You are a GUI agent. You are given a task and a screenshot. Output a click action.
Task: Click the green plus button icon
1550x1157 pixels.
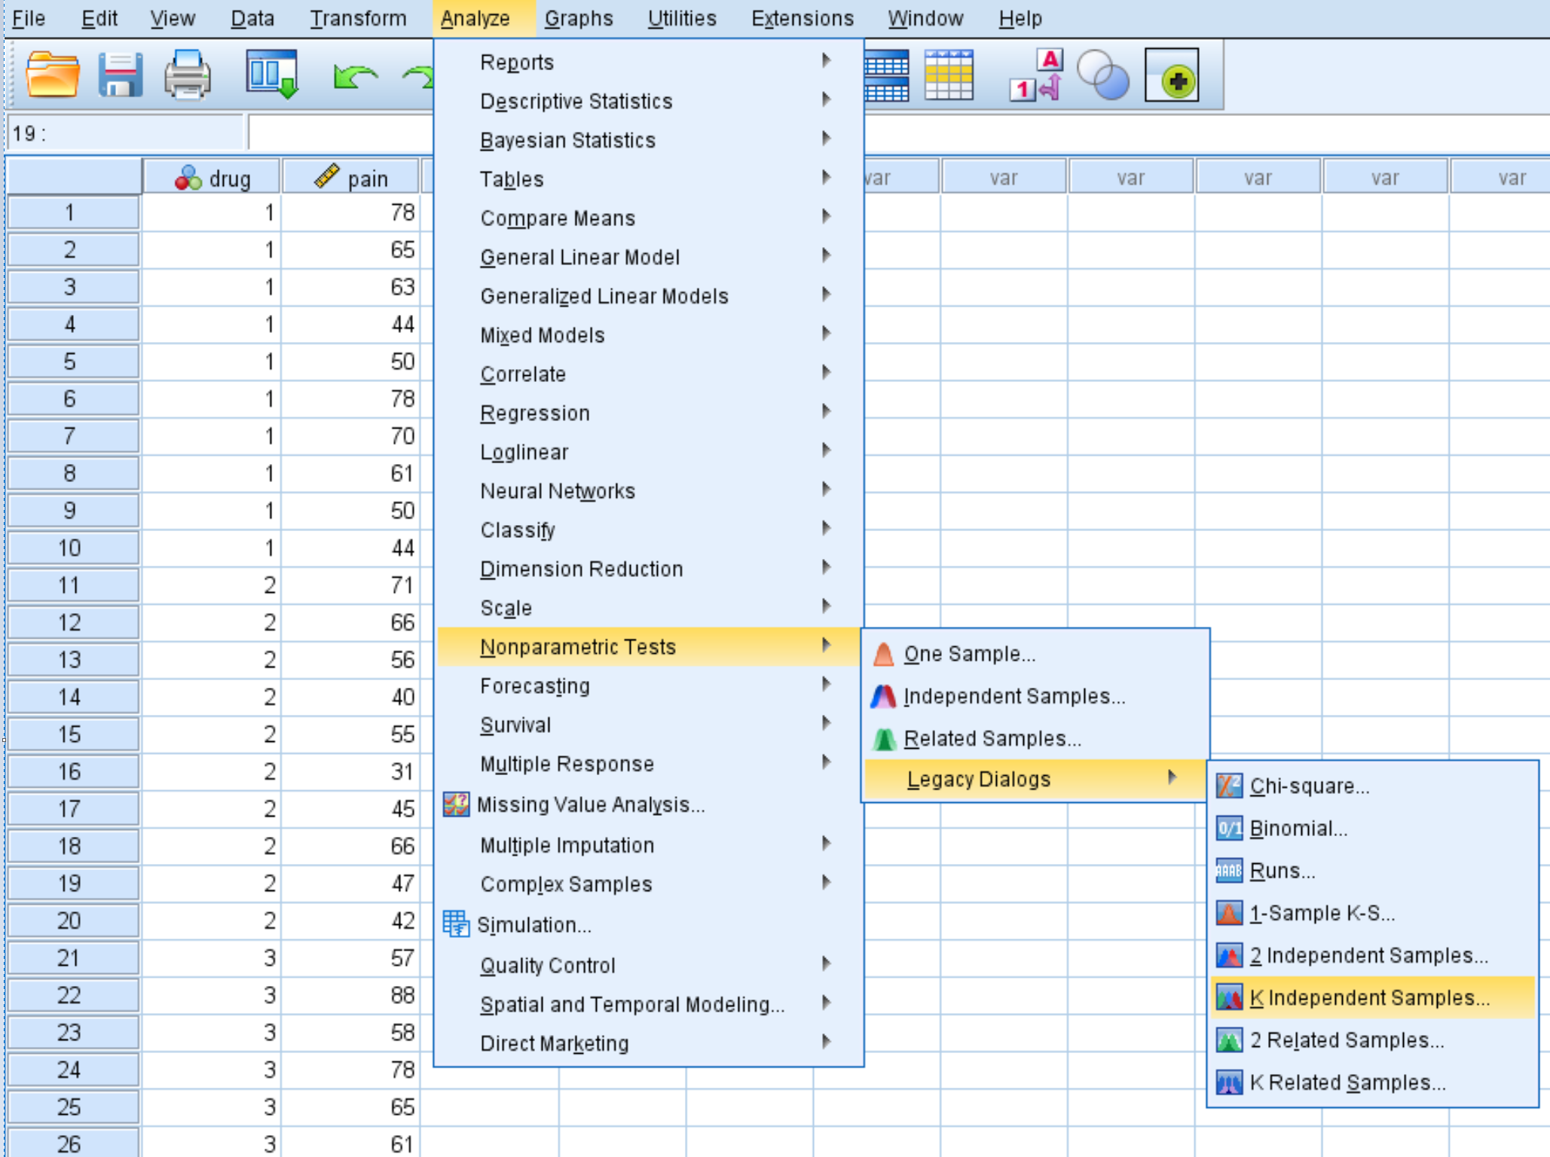[1172, 75]
